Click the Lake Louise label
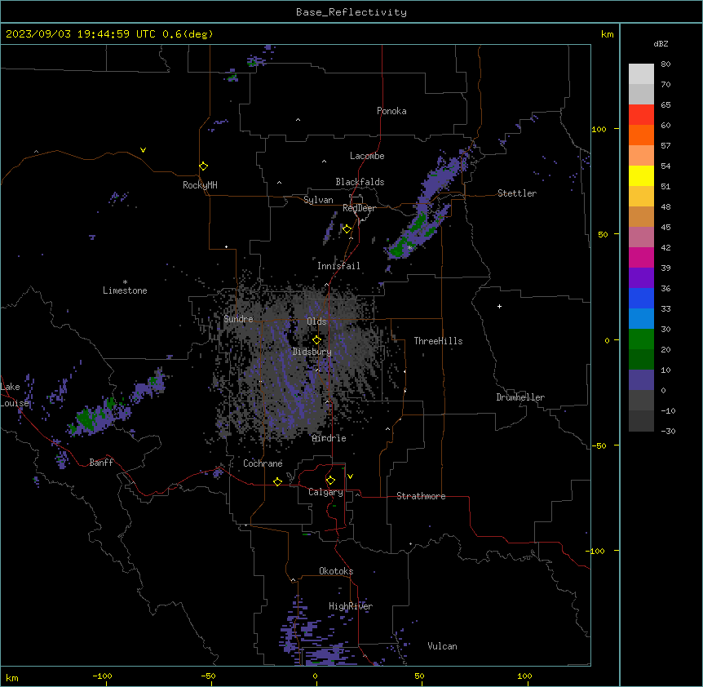 [15, 395]
